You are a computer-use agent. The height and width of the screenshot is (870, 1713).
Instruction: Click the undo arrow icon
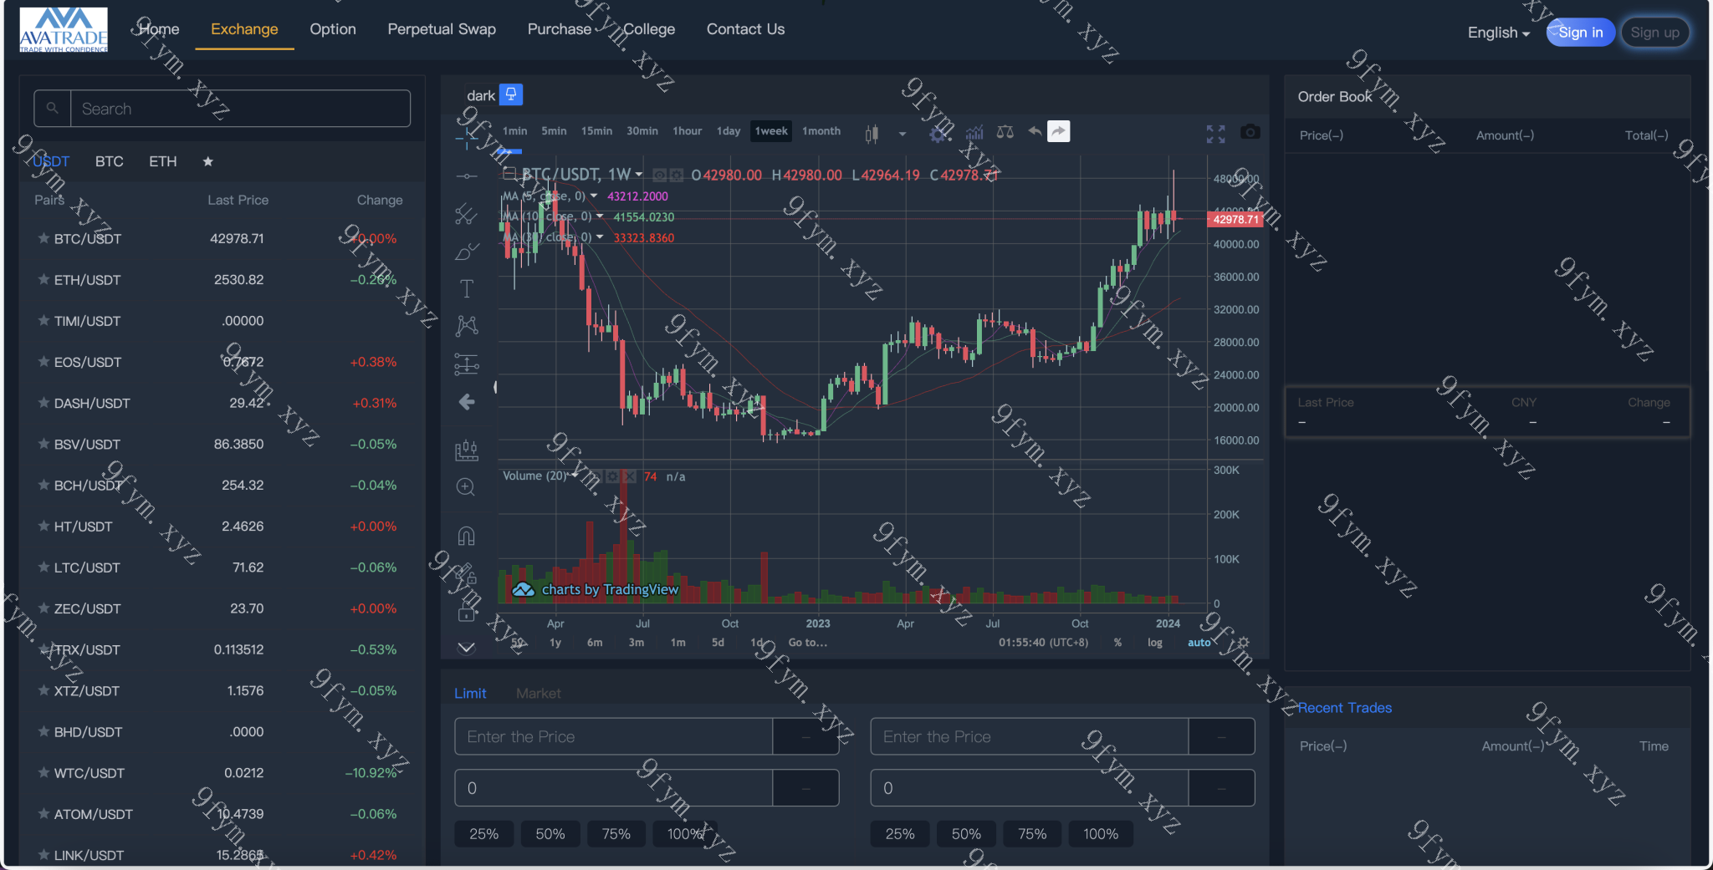point(1035,131)
